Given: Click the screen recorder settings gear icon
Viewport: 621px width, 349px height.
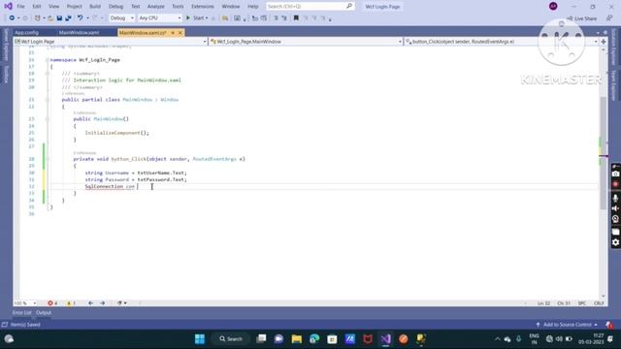Looking at the screenshot, I should (x=615, y=242).
